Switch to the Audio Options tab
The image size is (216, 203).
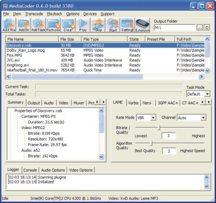(x=53, y=170)
